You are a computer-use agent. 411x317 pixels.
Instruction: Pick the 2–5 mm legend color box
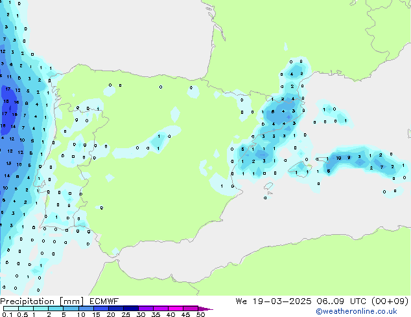(x=56, y=309)
